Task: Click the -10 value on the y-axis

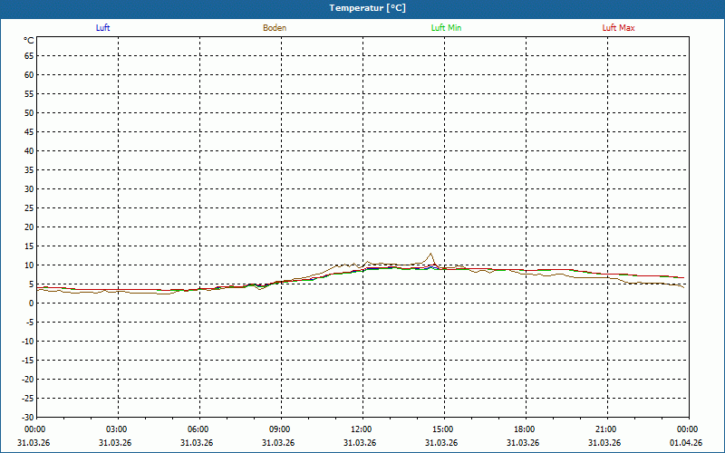Action: [27, 342]
